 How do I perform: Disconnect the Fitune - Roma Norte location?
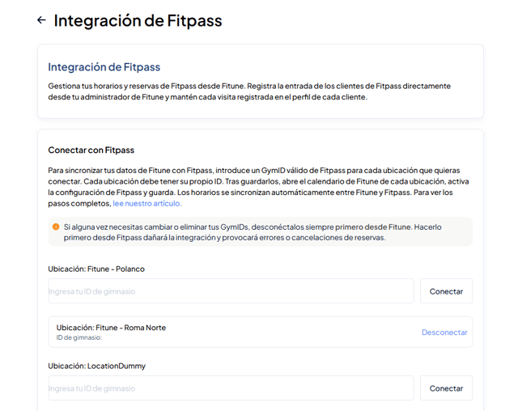(444, 332)
